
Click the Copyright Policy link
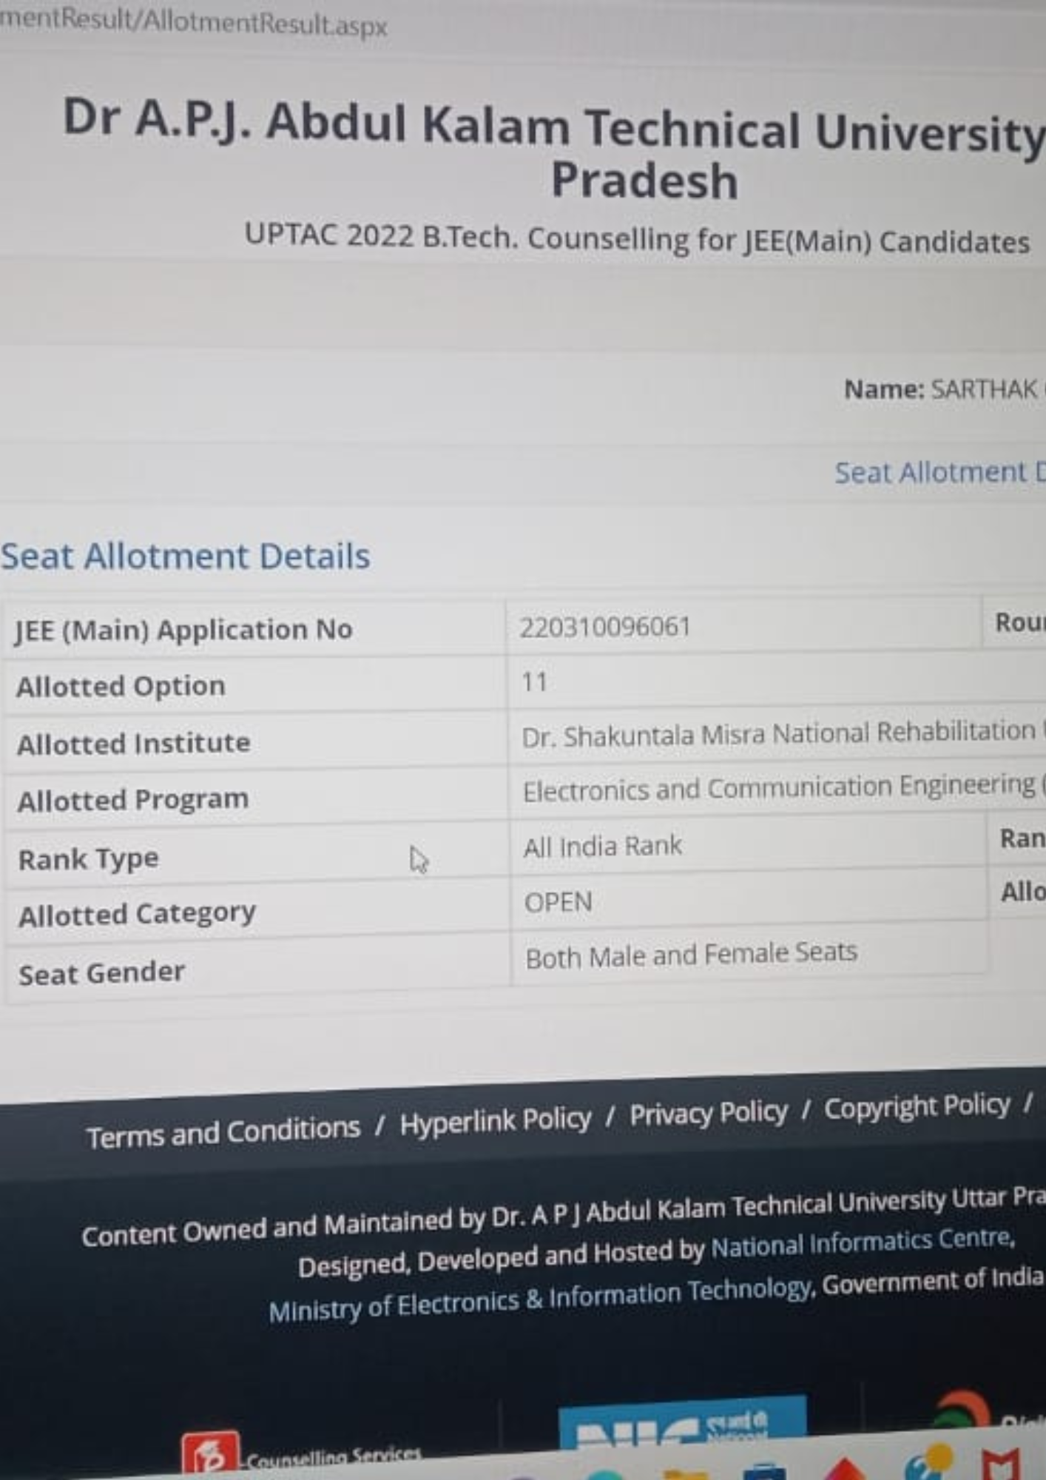[x=917, y=1106]
